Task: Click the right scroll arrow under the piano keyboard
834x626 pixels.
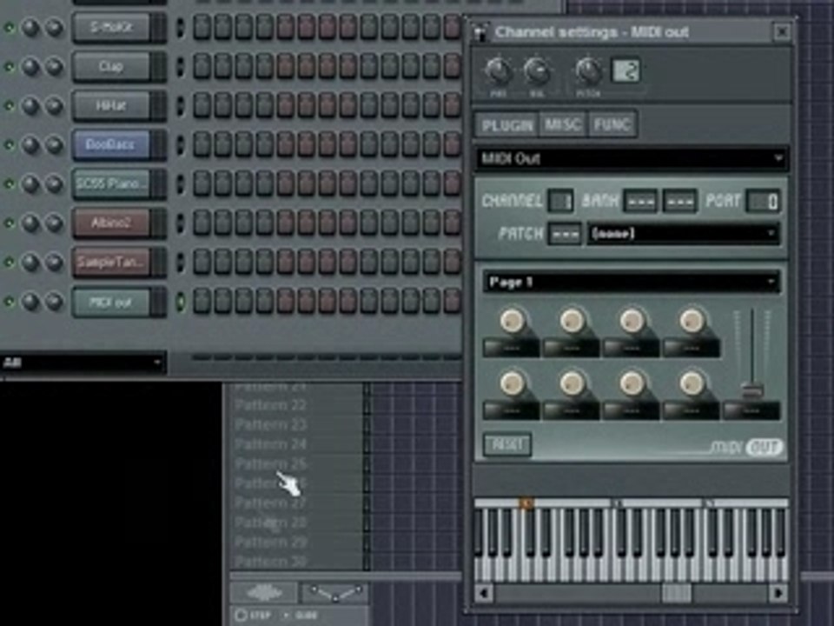Action: [778, 592]
